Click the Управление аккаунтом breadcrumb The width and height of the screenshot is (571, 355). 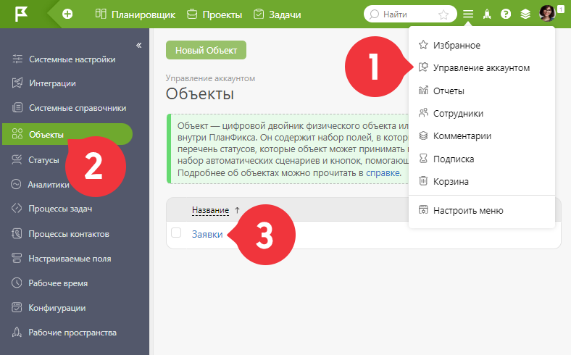click(x=210, y=78)
